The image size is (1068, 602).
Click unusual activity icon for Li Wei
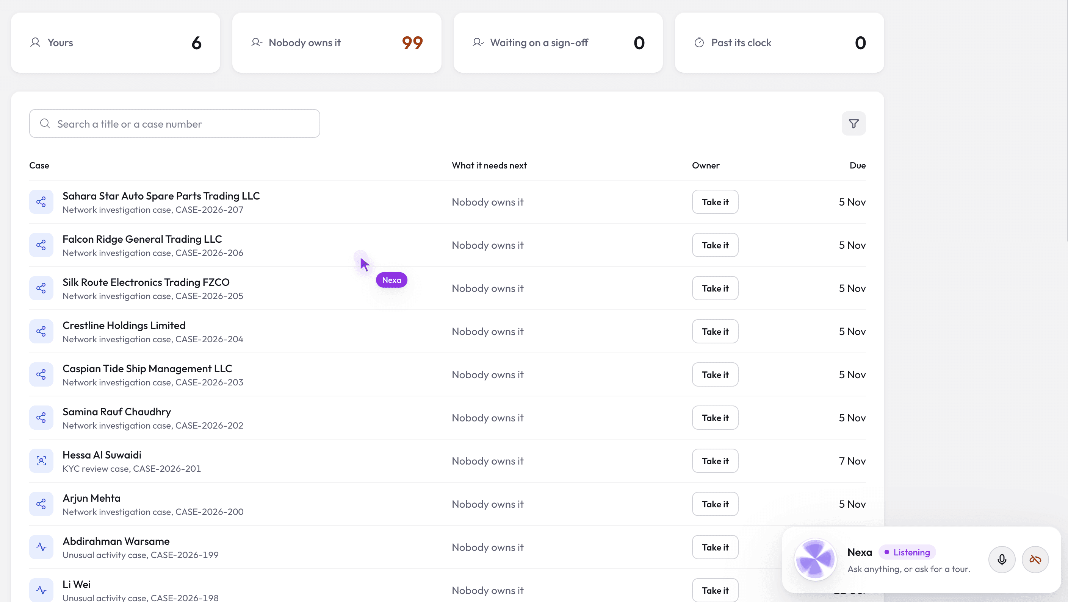click(41, 590)
